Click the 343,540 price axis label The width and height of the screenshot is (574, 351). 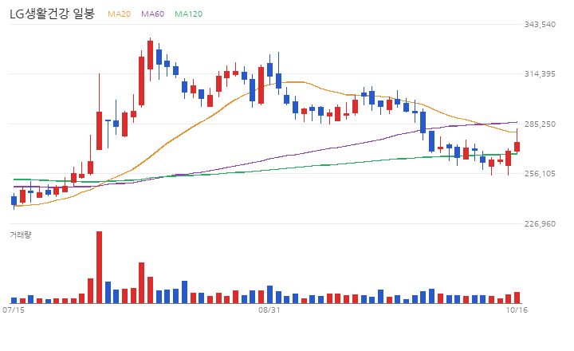point(540,25)
